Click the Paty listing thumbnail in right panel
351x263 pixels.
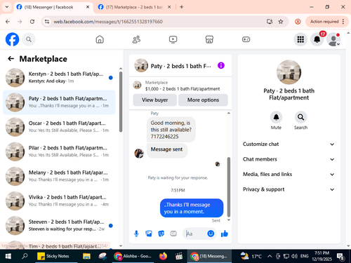289,72
